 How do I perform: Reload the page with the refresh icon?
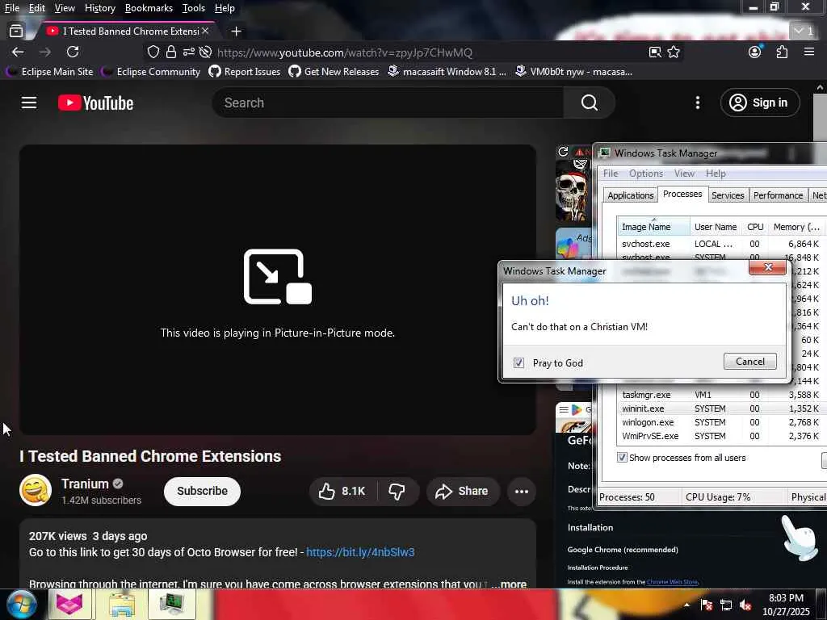[x=73, y=52]
